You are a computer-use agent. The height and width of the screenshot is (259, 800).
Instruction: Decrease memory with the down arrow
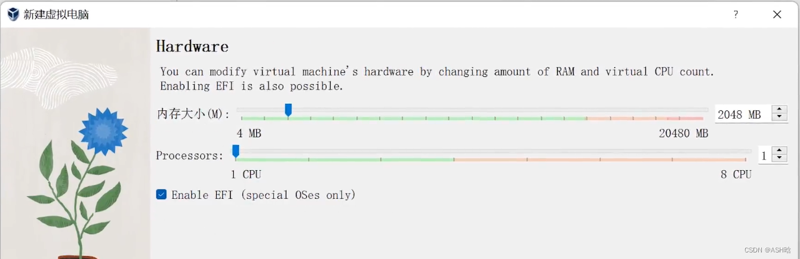tap(779, 118)
